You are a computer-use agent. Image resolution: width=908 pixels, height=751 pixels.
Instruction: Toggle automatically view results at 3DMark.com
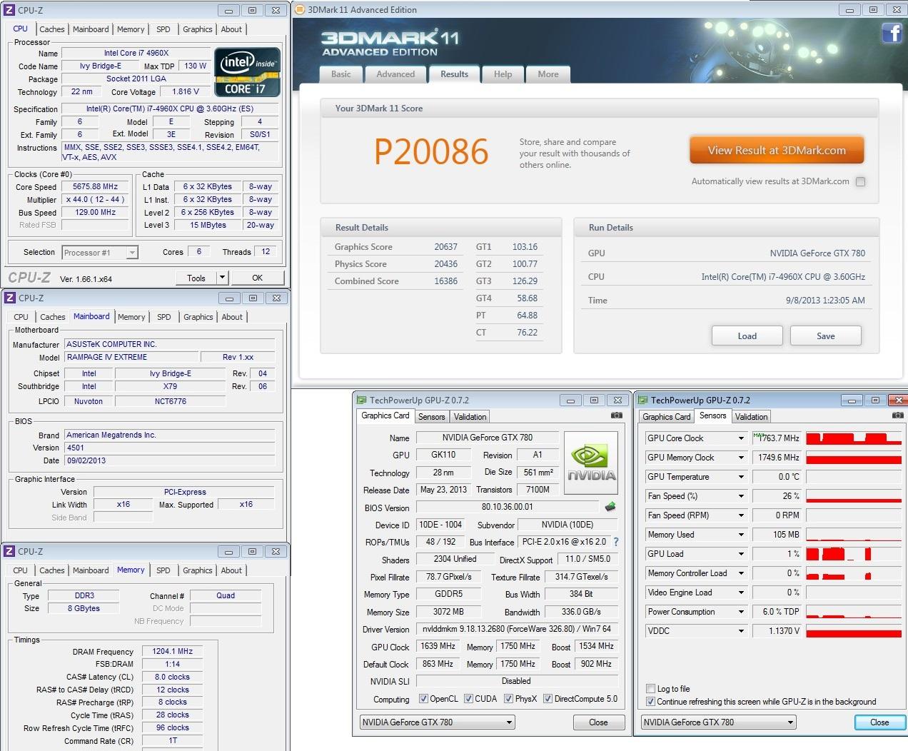point(860,181)
